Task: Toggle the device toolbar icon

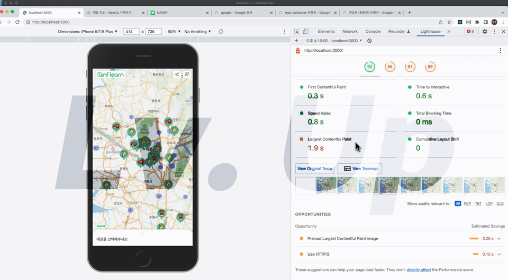Action: point(305,32)
